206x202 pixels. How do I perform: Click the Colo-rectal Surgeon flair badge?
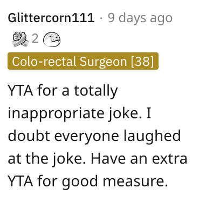(83, 61)
